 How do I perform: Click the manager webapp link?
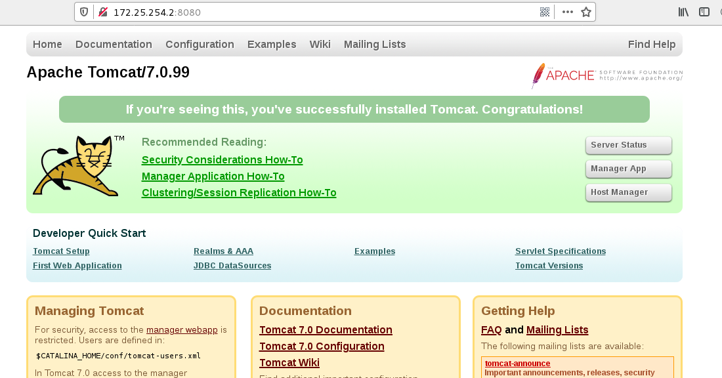pyautogui.click(x=182, y=329)
